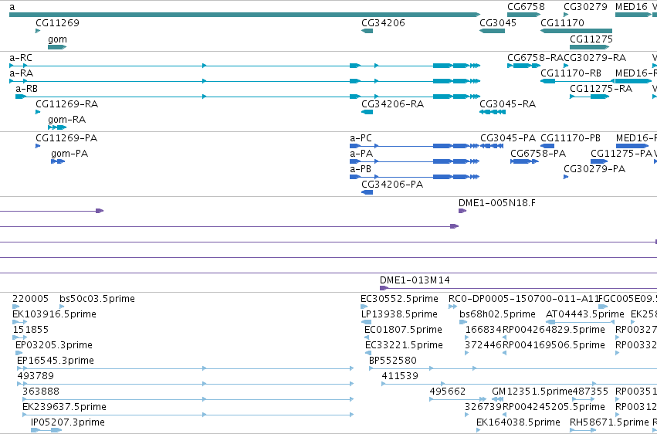
Task: Select the a-PB protein label
Action: [x=361, y=169]
